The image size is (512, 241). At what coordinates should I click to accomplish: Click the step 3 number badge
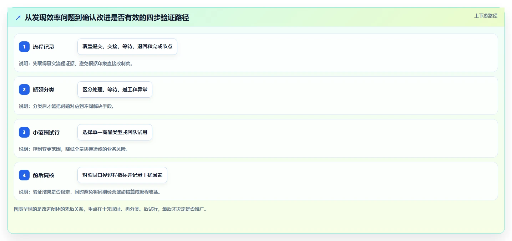24,132
